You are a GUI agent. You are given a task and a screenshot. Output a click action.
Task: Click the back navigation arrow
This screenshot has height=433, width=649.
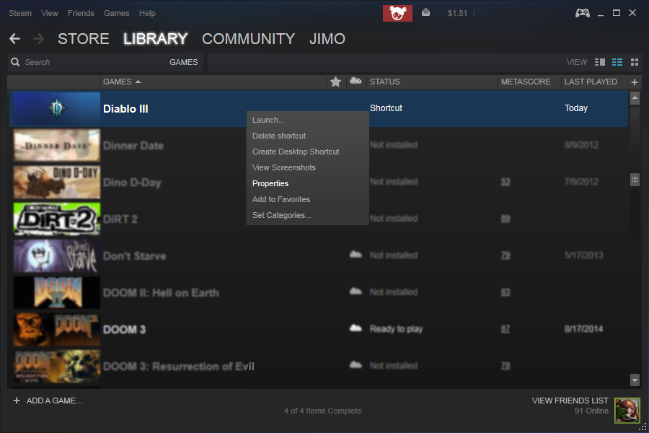15,38
